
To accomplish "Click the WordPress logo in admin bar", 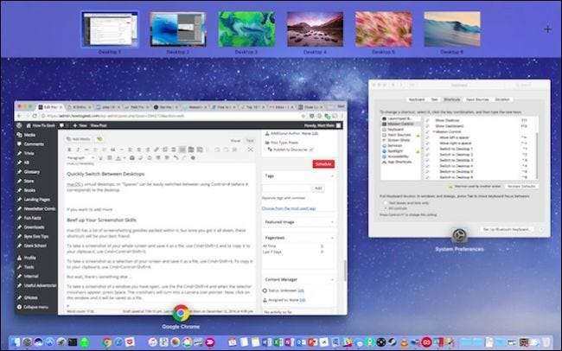I will [19, 125].
